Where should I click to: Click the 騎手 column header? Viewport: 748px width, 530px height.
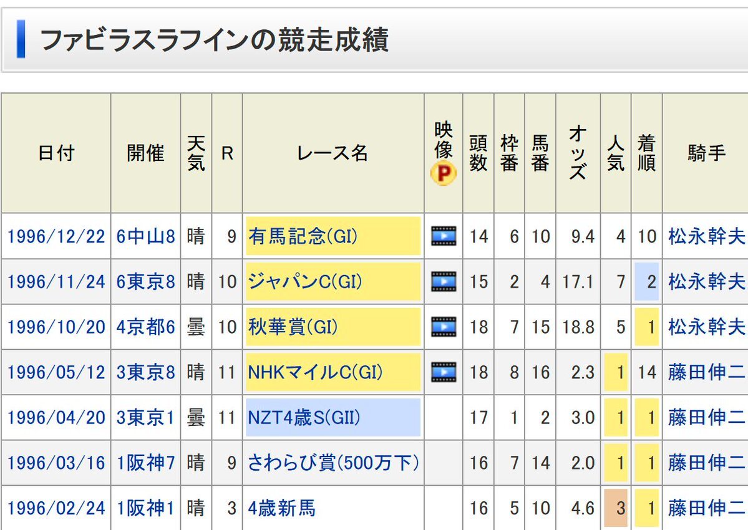pyautogui.click(x=706, y=153)
